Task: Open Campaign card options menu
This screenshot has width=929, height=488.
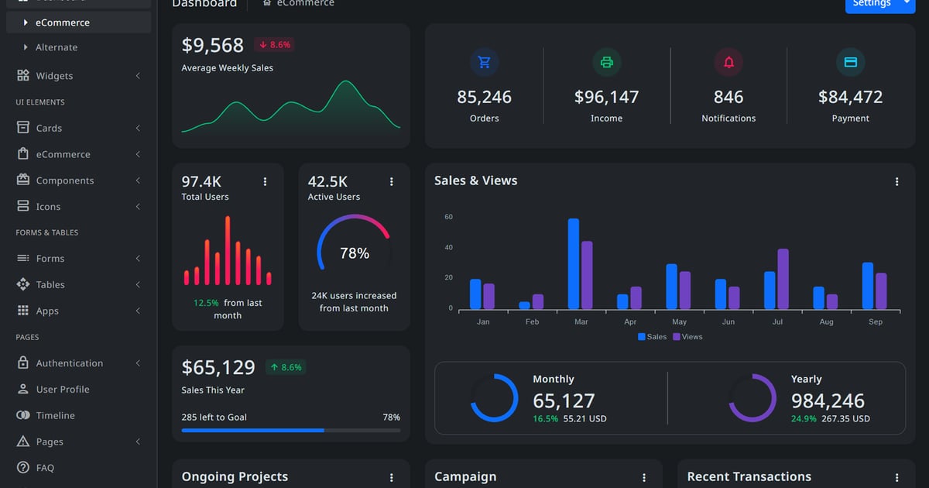Action: click(x=644, y=478)
